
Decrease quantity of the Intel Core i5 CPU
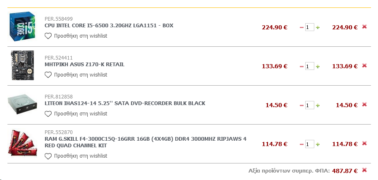coord(301,28)
